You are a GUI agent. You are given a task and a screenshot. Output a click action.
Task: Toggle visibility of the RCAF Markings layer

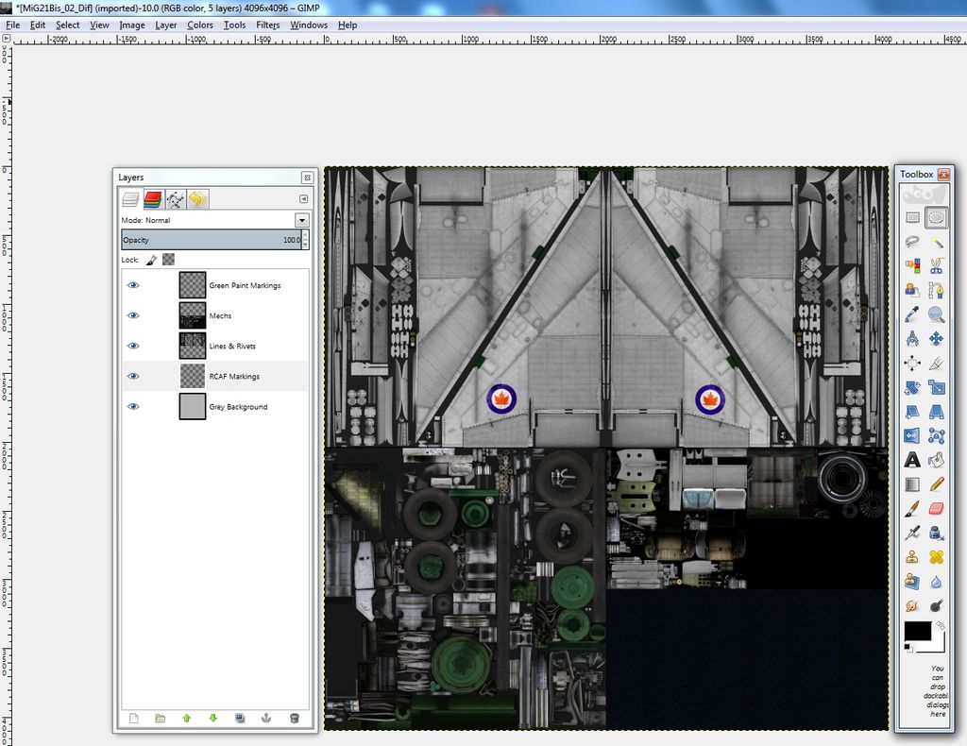(x=133, y=376)
